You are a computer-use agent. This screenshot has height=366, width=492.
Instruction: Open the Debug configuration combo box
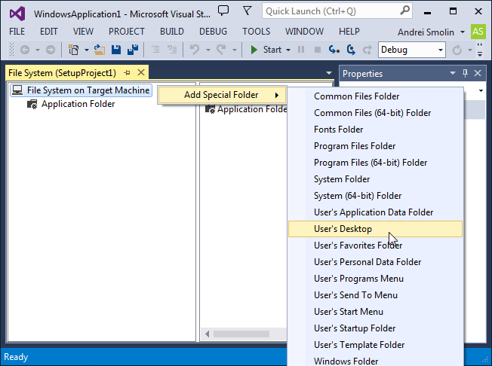pyautogui.click(x=412, y=50)
